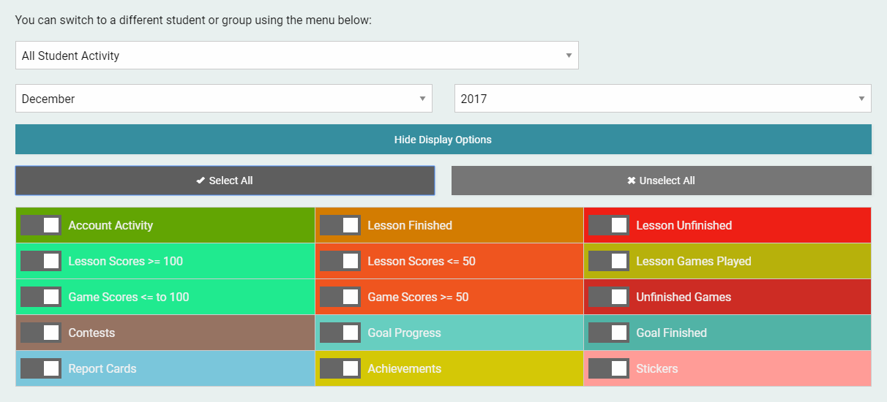Expand the 2017 year dropdown
Image resolution: width=887 pixels, height=402 pixels.
662,99
